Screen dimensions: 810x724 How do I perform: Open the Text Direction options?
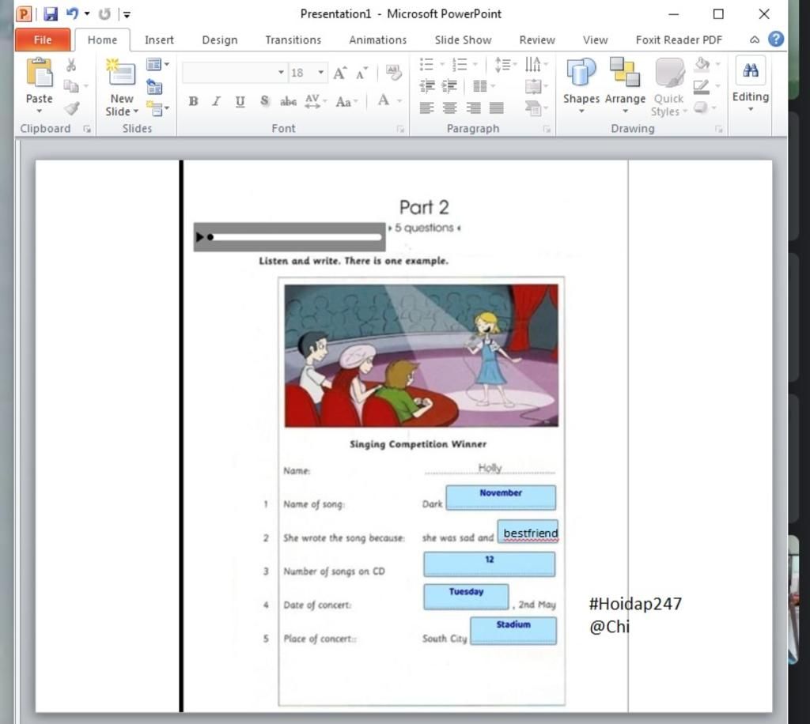pos(536,65)
